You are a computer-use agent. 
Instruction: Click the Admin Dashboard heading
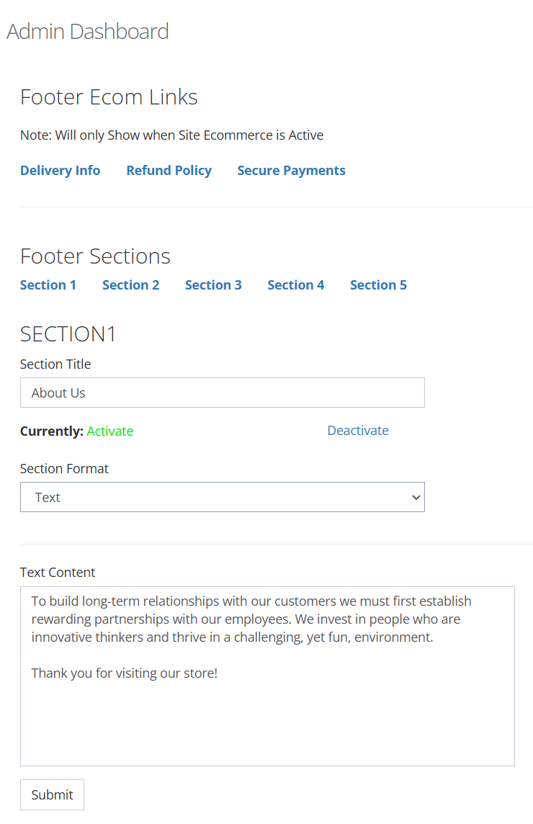[88, 32]
